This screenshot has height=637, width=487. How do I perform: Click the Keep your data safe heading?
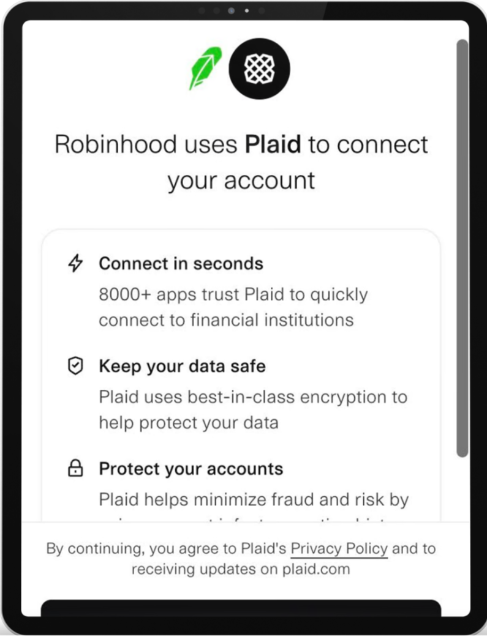pos(183,366)
